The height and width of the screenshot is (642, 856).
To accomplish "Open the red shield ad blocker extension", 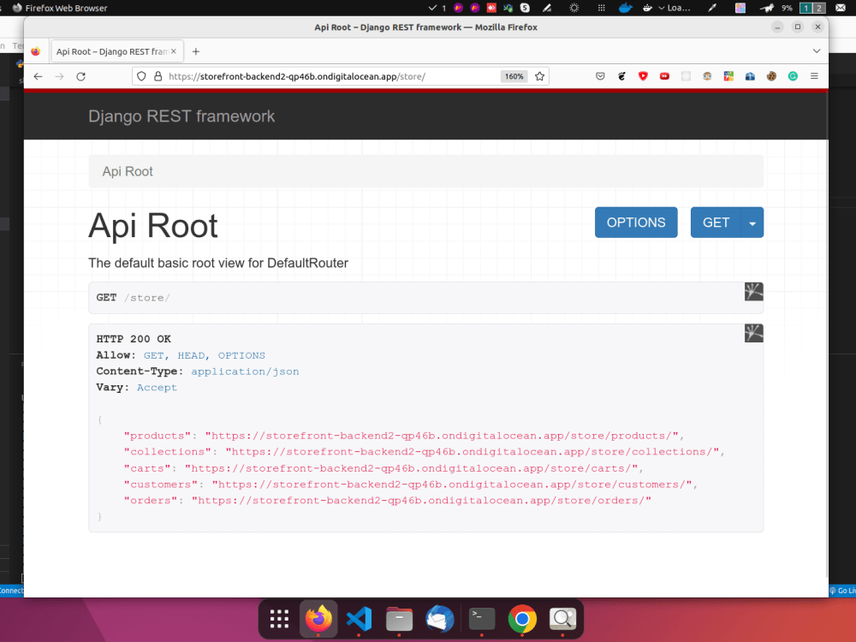I will click(x=643, y=76).
